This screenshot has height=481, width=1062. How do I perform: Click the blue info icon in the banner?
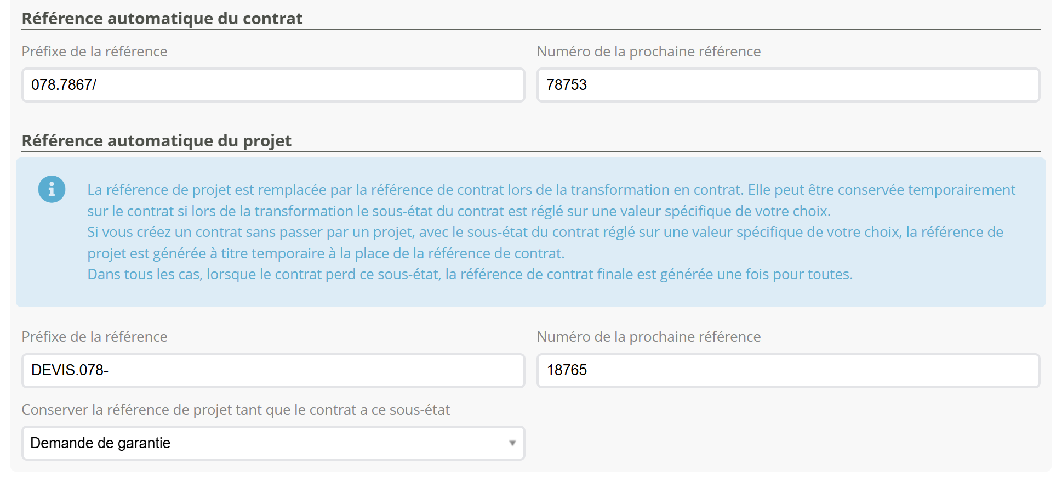click(x=52, y=189)
